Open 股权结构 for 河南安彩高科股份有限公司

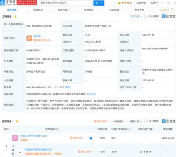pos(85,152)
